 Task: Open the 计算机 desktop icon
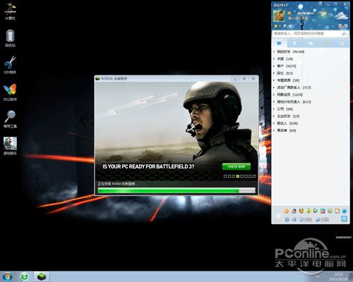point(10,11)
